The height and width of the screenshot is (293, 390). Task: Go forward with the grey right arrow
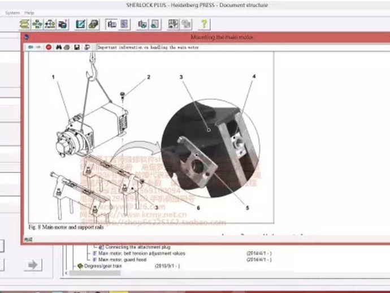pos(38,47)
